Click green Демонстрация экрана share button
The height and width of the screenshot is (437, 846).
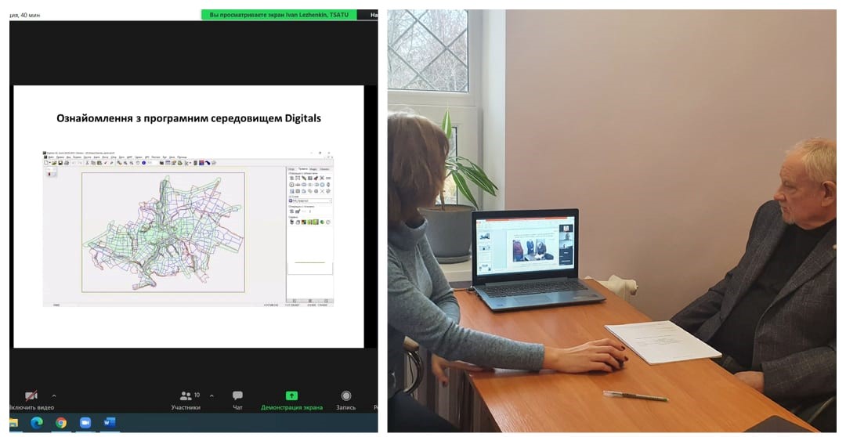(x=291, y=400)
